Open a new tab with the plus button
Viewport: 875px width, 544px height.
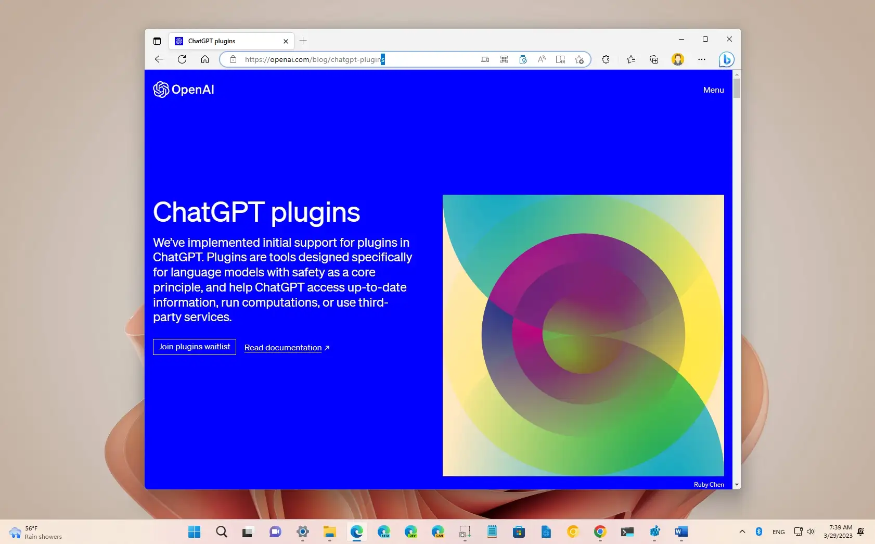303,41
